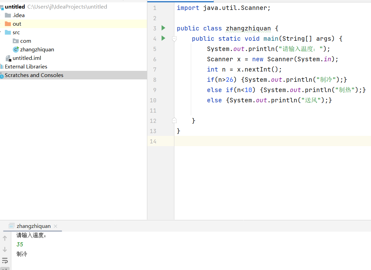Click the com package folder icon
This screenshot has width=371, height=270.
[x=16, y=41]
